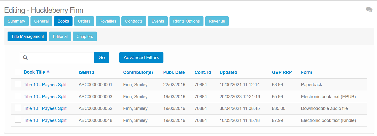
Task: Open the Title 10 link for ISBN ABC0000000048
Action: click(45, 120)
